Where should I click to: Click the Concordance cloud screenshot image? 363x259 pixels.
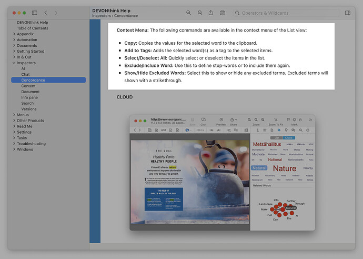(222, 172)
